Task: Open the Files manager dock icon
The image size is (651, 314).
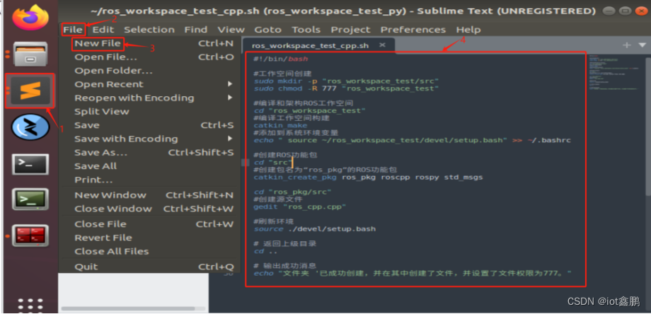Action: tap(30, 54)
